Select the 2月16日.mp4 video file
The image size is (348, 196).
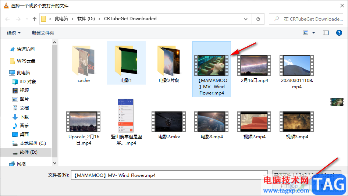254,69
